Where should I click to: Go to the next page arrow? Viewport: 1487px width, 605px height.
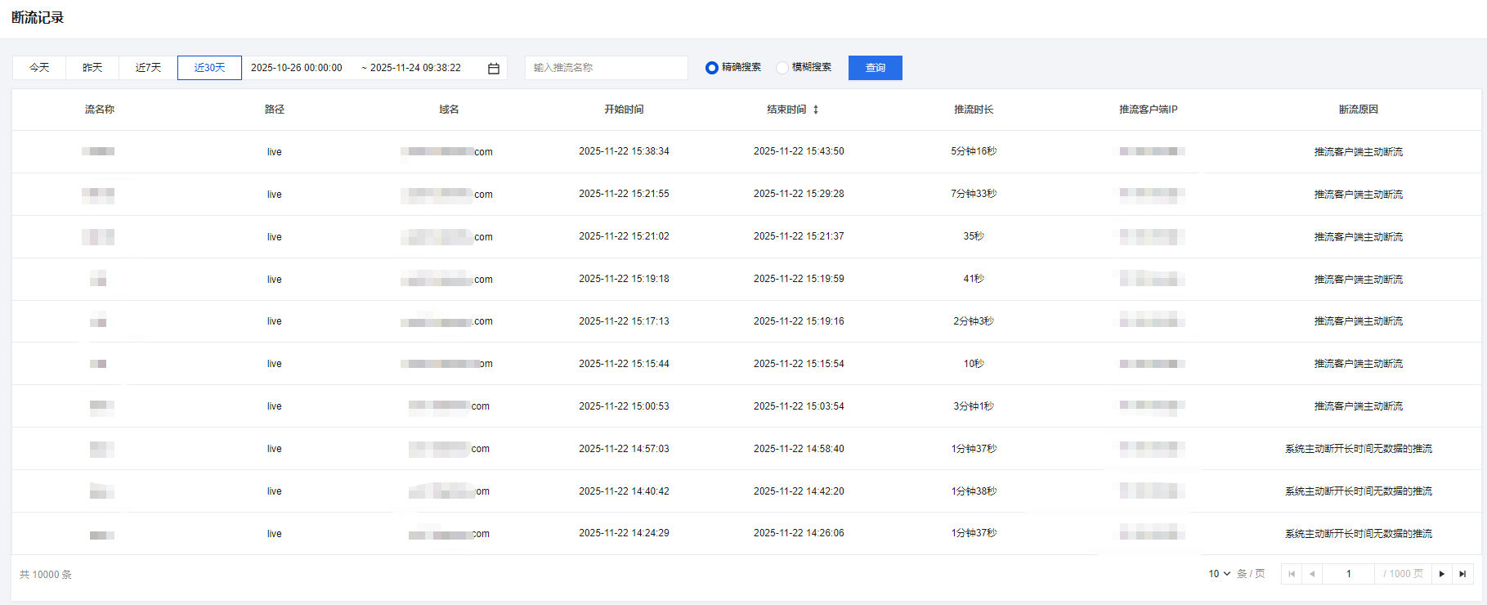(x=1442, y=574)
